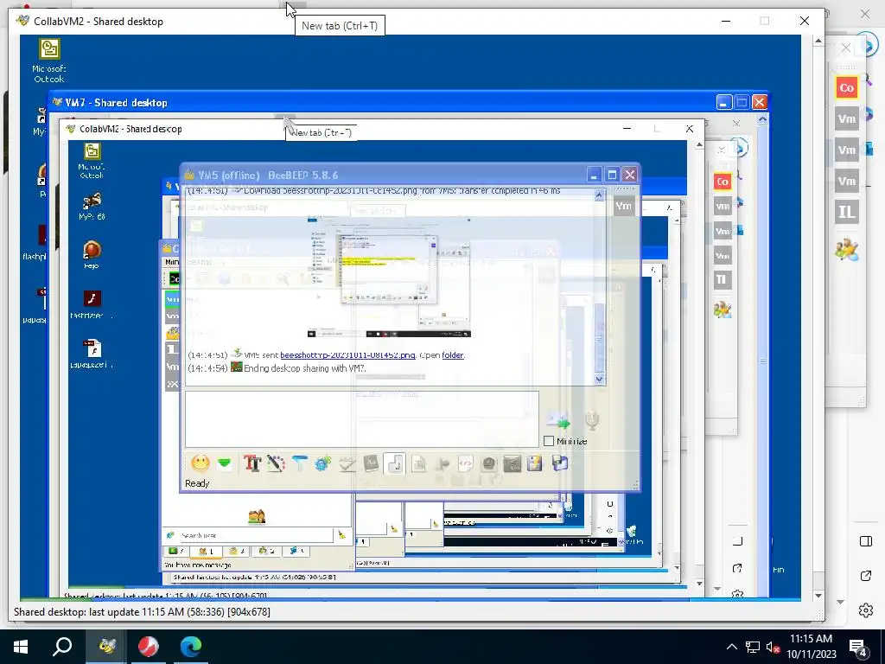Click the send message envelope arrow button
This screenshot has width=885, height=664.
click(x=558, y=421)
